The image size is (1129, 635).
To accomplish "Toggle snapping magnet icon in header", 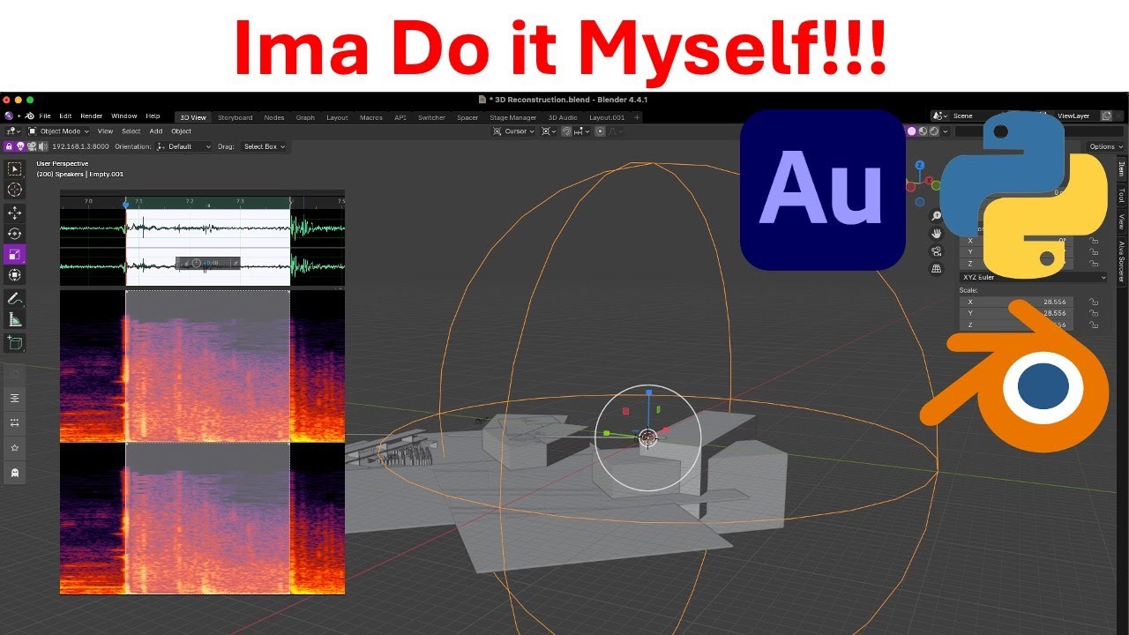I will point(566,131).
